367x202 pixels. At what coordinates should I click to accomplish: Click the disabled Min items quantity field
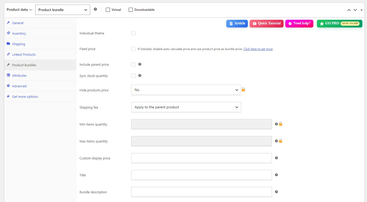202,124
